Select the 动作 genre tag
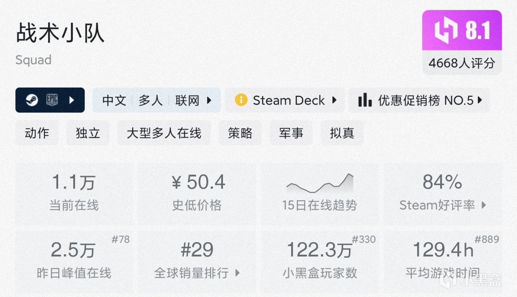This screenshot has height=297, width=517. point(37,133)
